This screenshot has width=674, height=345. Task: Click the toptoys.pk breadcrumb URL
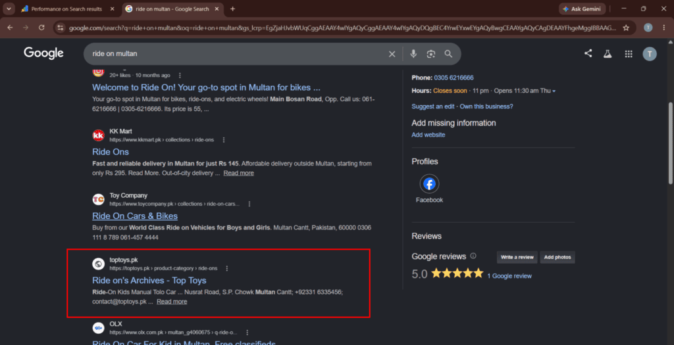point(163,268)
